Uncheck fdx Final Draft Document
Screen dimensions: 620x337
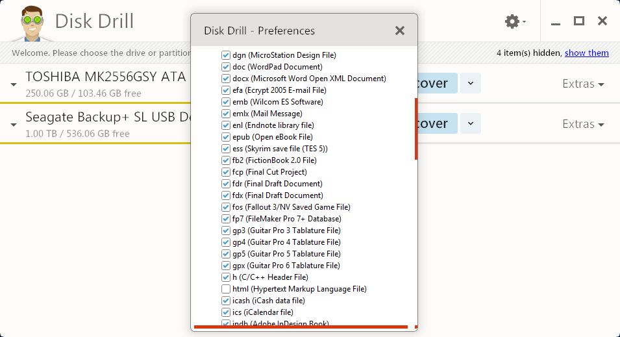point(226,195)
